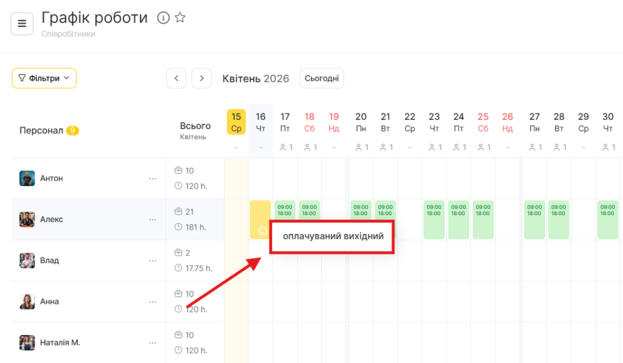Star the Графік роботи page
623x363 pixels.
pyautogui.click(x=180, y=18)
